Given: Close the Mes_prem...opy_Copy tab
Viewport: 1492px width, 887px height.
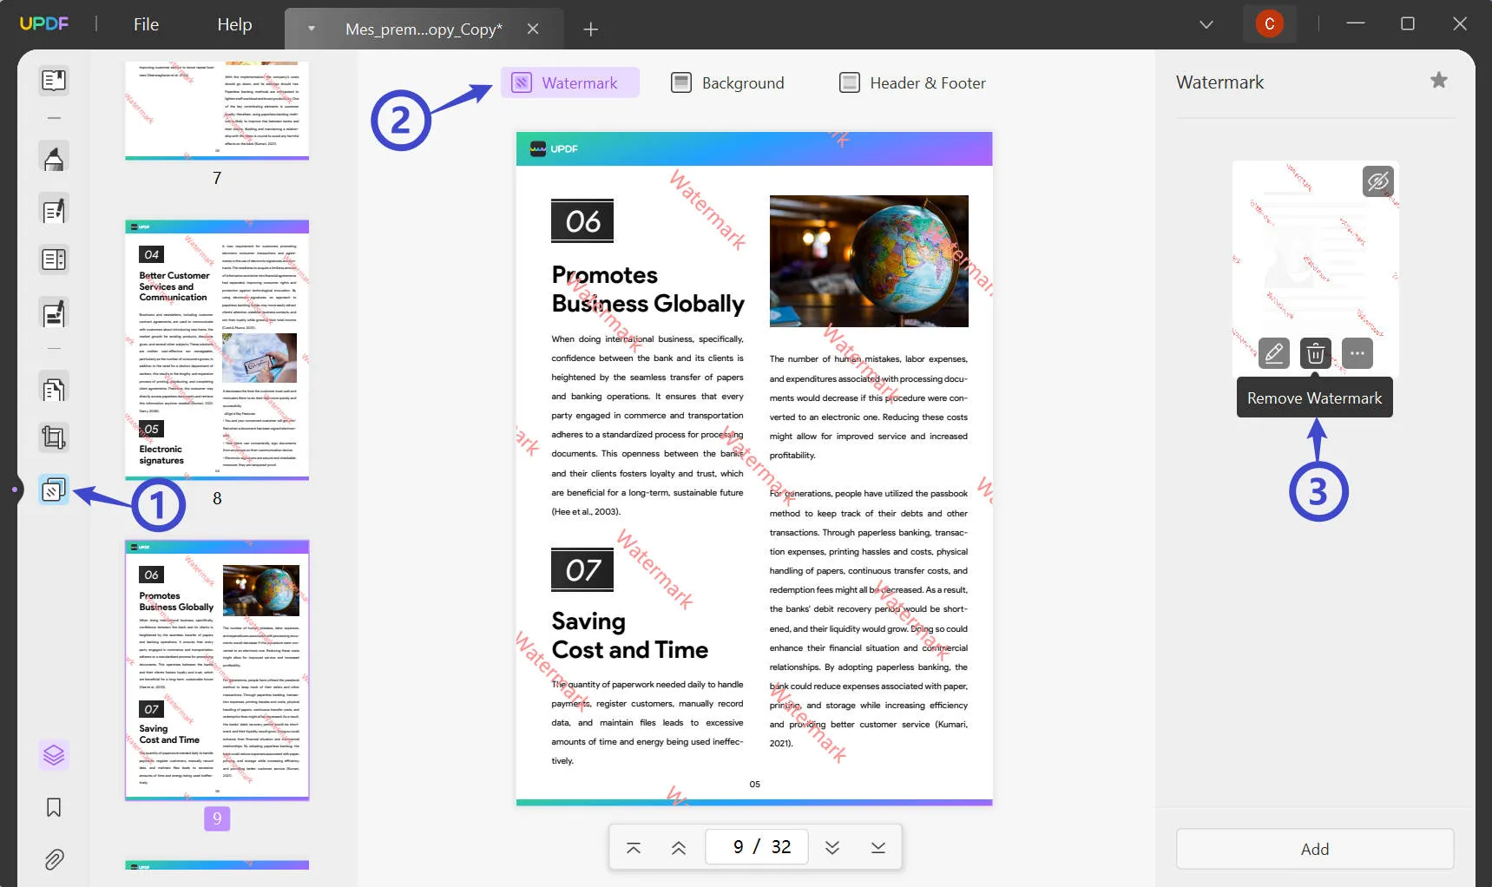Looking at the screenshot, I should (533, 29).
